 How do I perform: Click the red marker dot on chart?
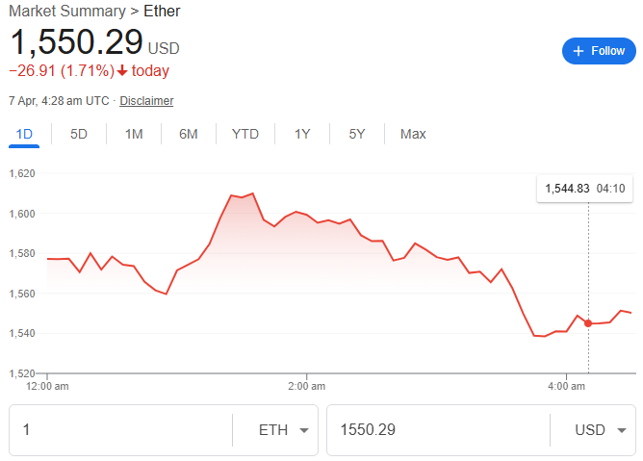[588, 323]
